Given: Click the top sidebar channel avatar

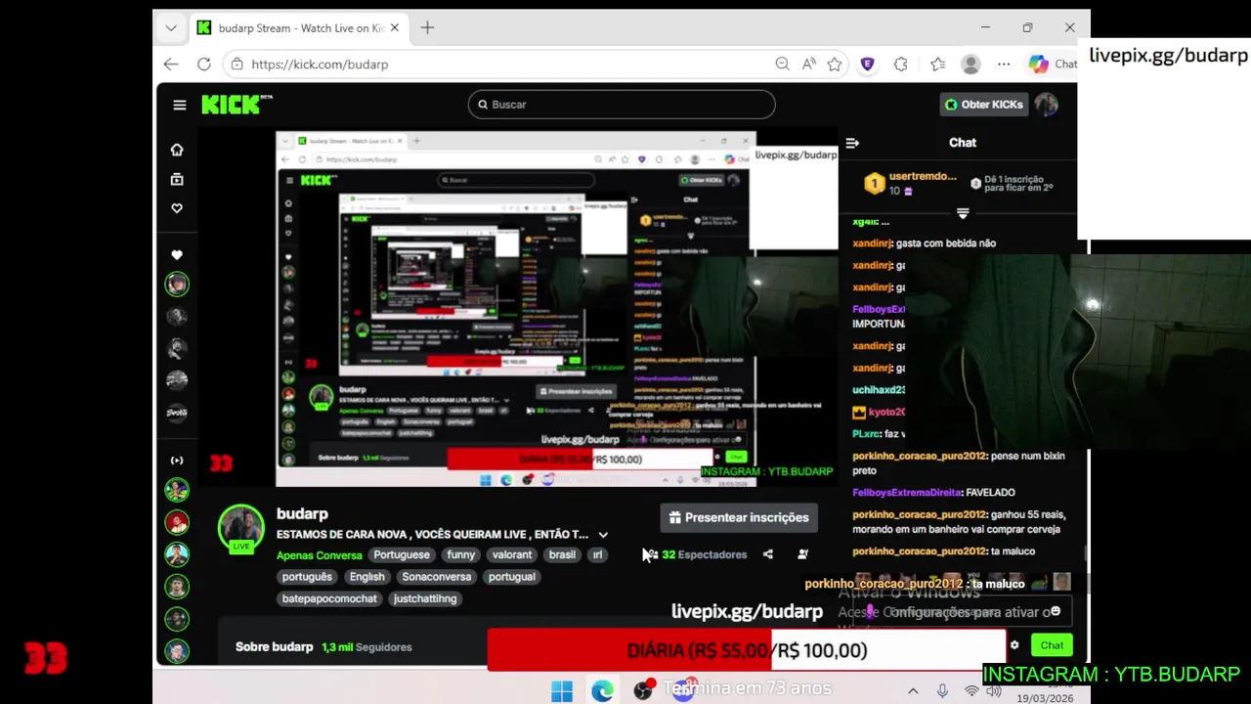Looking at the screenshot, I should point(177,285).
